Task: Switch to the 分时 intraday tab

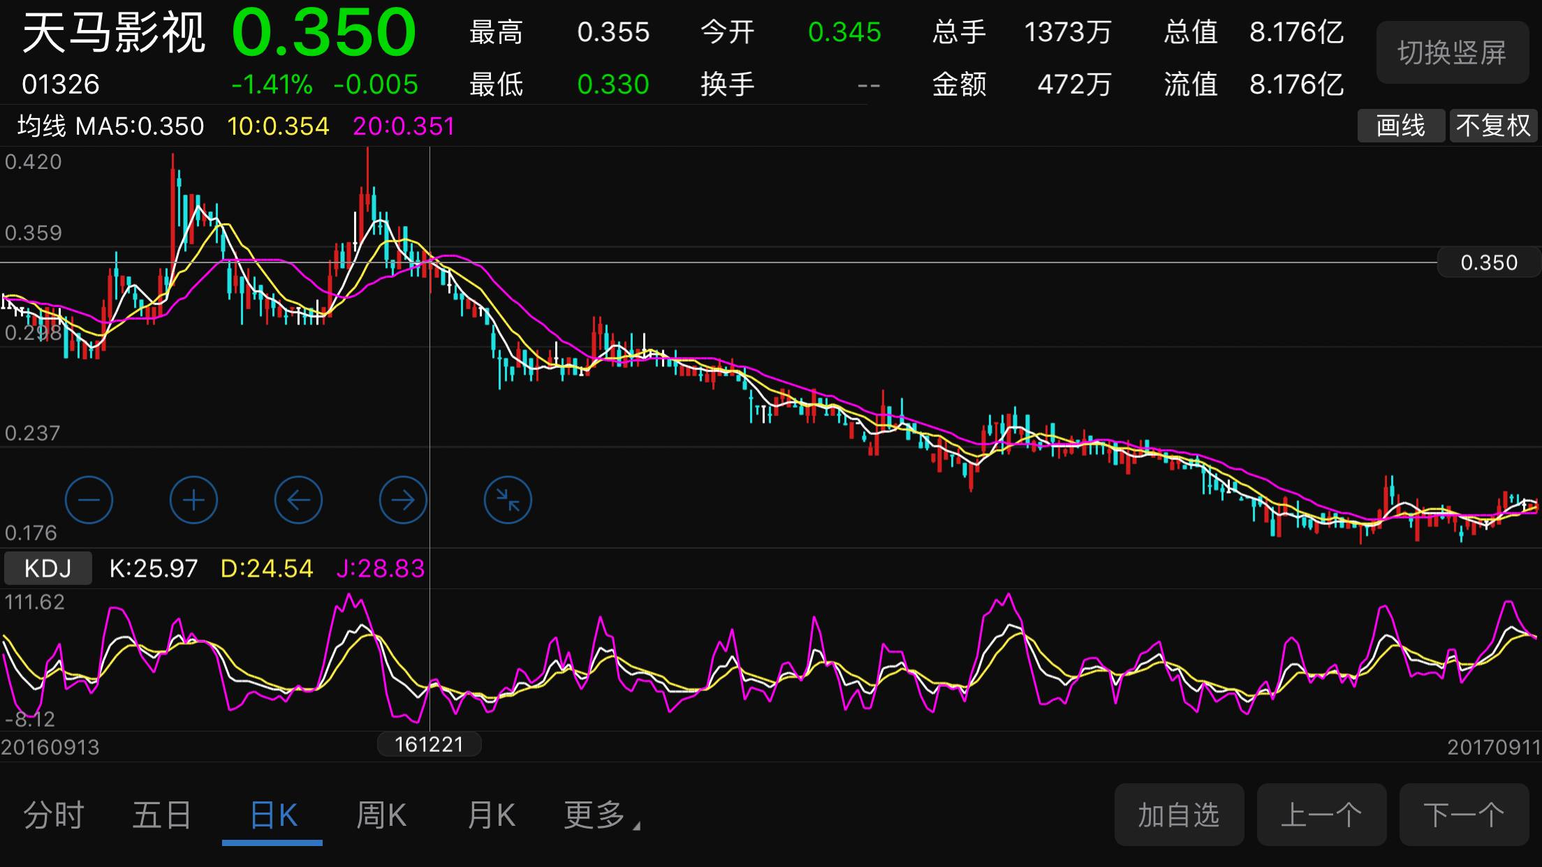Action: tap(52, 815)
